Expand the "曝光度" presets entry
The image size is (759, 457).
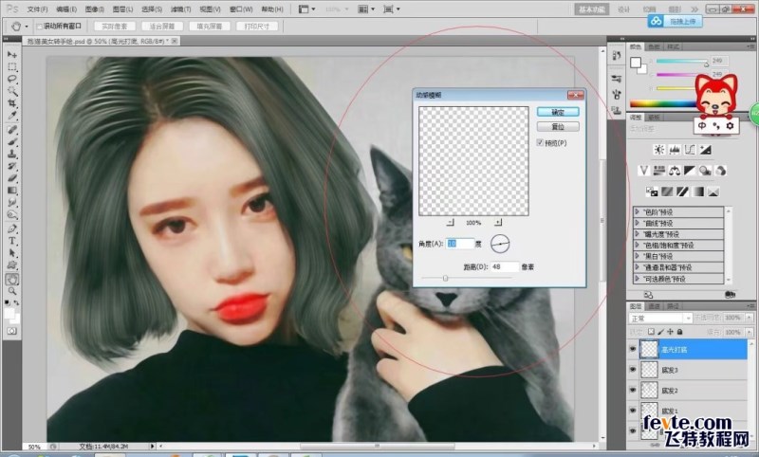click(x=639, y=233)
